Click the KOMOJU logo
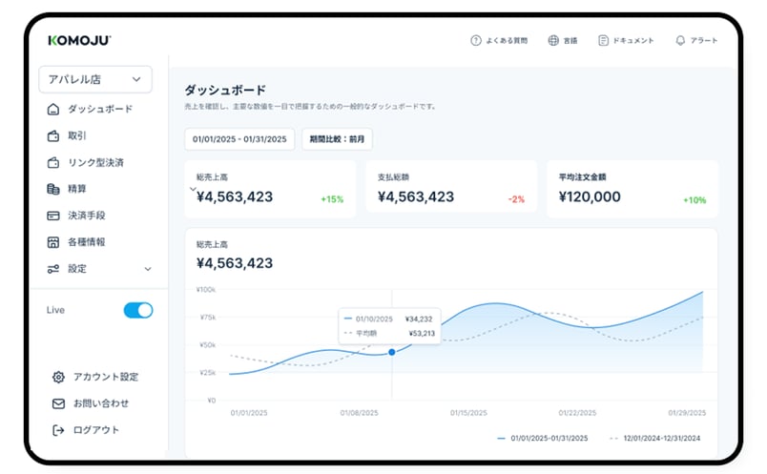 (79, 40)
